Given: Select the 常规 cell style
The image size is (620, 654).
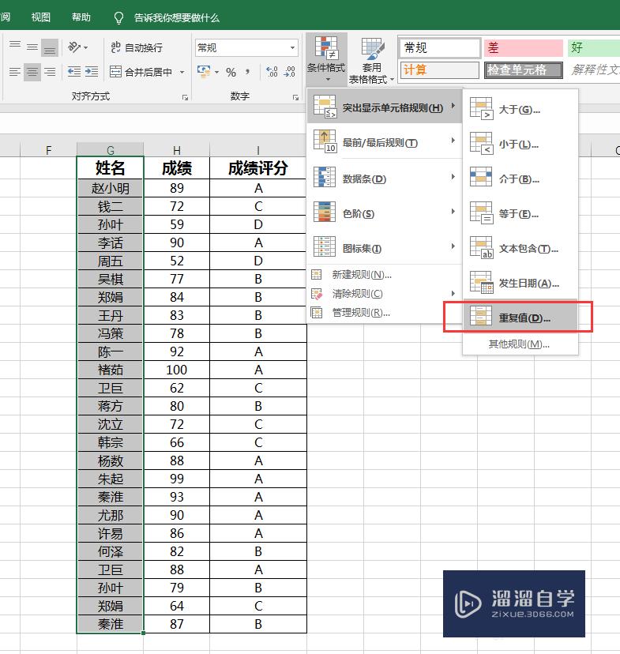Looking at the screenshot, I should (440, 48).
